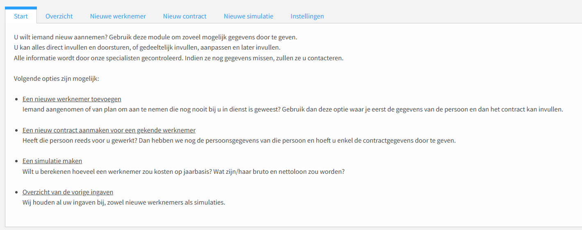Switch to the Start tab
This screenshot has height=230, width=582.
tap(21, 16)
